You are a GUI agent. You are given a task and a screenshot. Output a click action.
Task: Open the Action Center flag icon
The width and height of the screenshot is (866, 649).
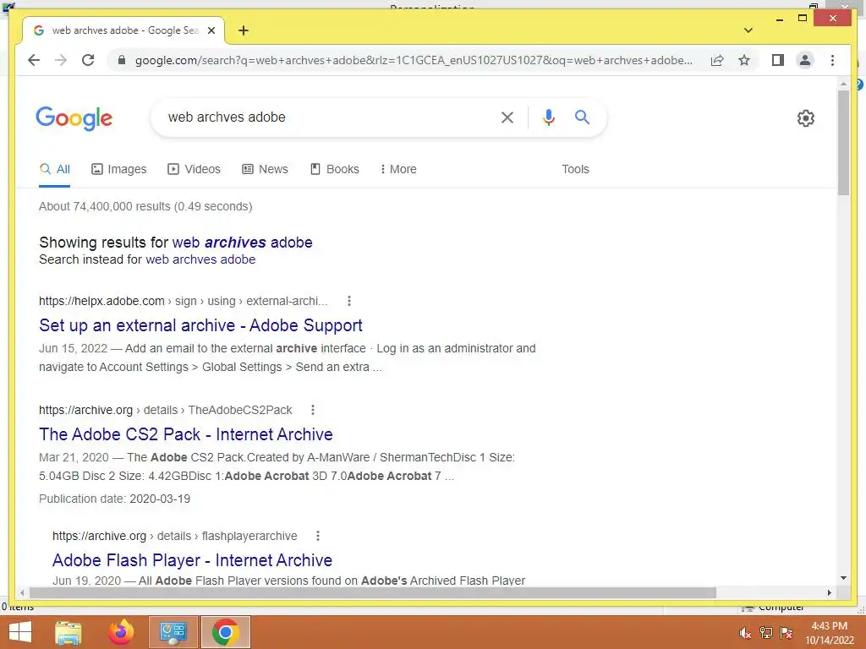coord(787,633)
